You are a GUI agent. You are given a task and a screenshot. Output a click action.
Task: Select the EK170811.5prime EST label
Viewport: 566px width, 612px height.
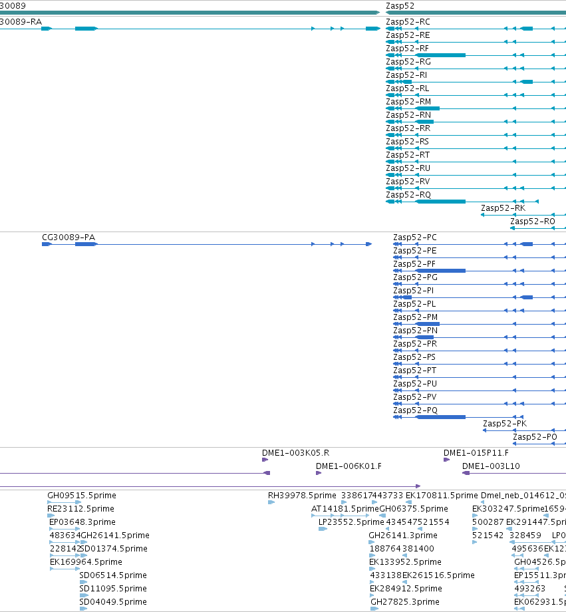[x=442, y=496]
